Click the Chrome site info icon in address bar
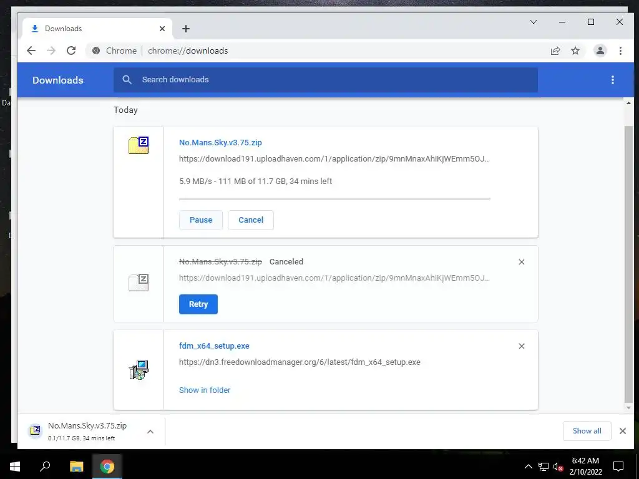 click(96, 51)
